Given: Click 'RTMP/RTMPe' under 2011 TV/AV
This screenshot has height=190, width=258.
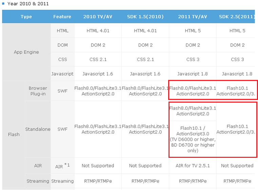Looking at the screenshot, I should pyautogui.click(x=193, y=181).
